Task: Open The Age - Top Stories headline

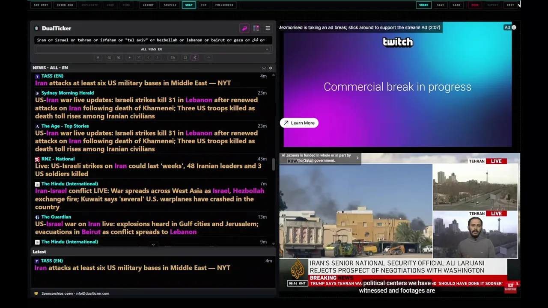Action: pyautogui.click(x=146, y=141)
